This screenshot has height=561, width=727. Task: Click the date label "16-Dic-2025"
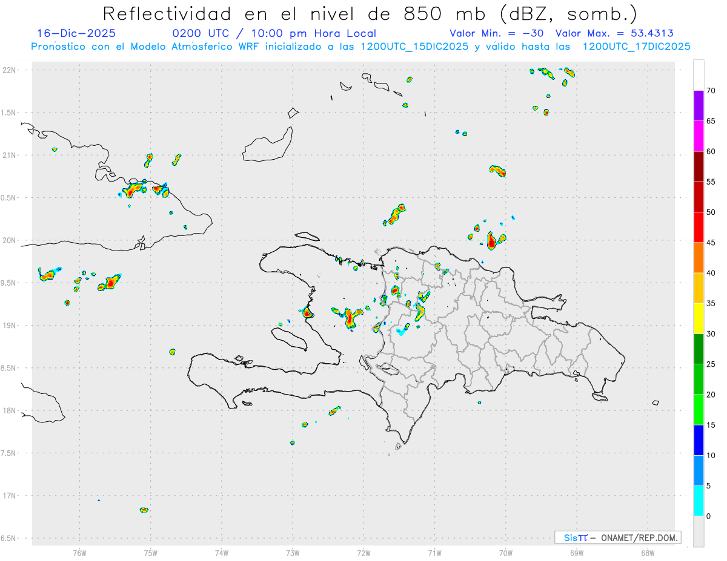pos(76,33)
